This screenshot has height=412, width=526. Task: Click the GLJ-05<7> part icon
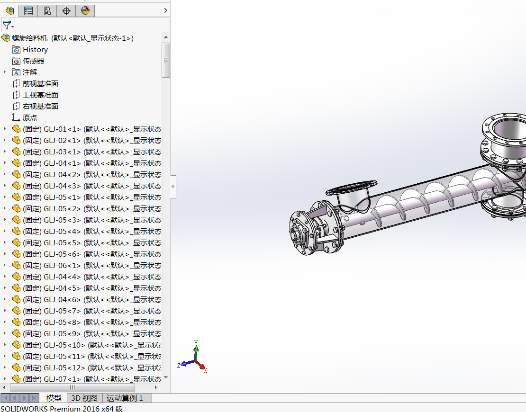tap(16, 311)
